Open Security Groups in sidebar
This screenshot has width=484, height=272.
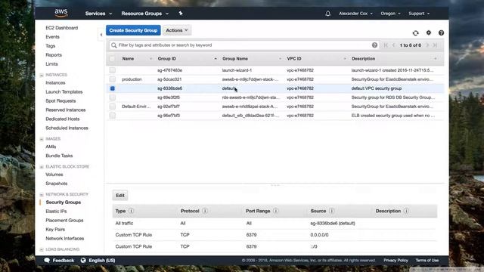pyautogui.click(x=64, y=202)
